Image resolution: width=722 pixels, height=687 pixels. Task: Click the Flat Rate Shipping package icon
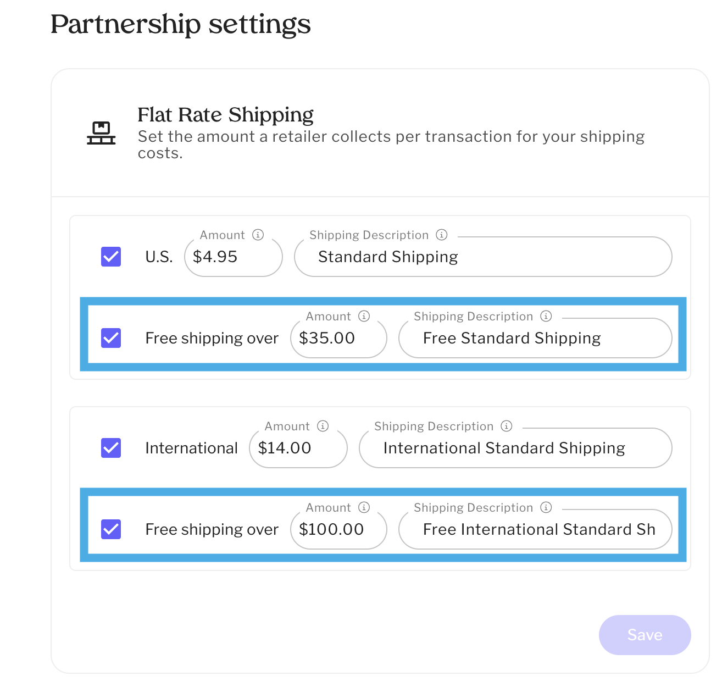click(x=101, y=133)
